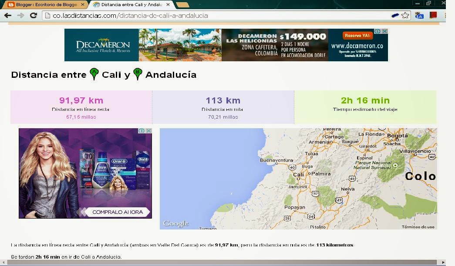Click the Decameron logo in the banner
This screenshot has width=455, height=266.
coord(103,46)
